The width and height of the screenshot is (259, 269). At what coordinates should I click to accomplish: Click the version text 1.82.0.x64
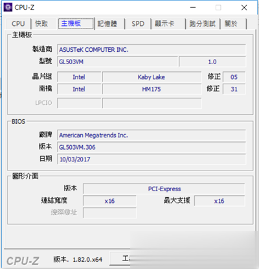tap(87, 259)
